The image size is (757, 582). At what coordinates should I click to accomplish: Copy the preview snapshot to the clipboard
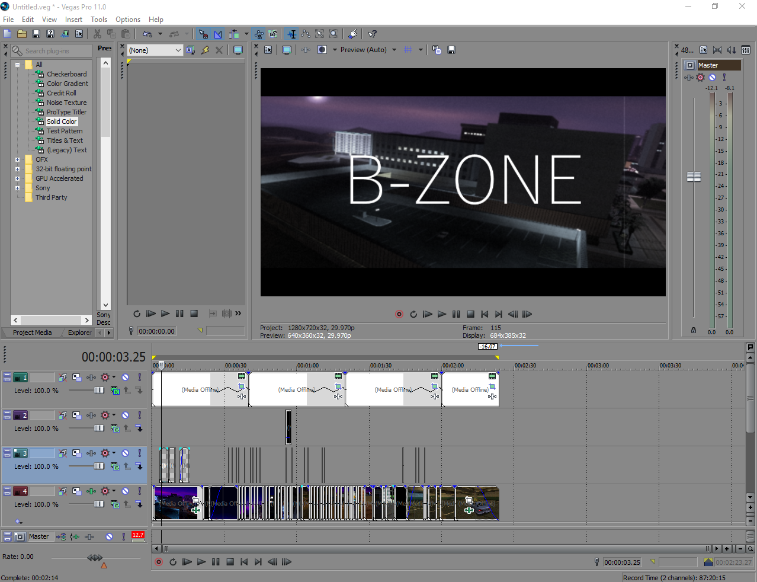(x=437, y=50)
